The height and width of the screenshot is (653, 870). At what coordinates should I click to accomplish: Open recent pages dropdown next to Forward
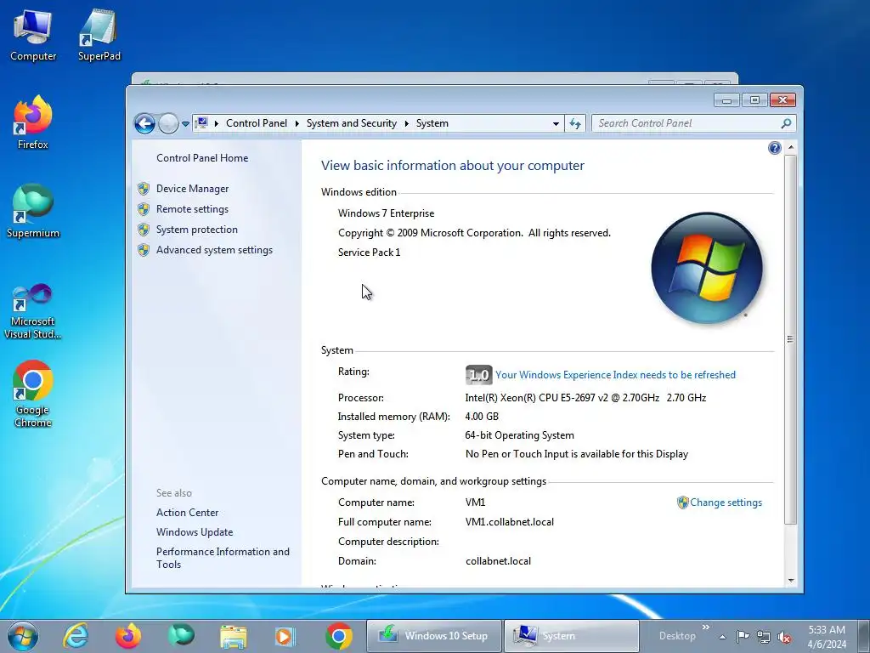point(185,124)
